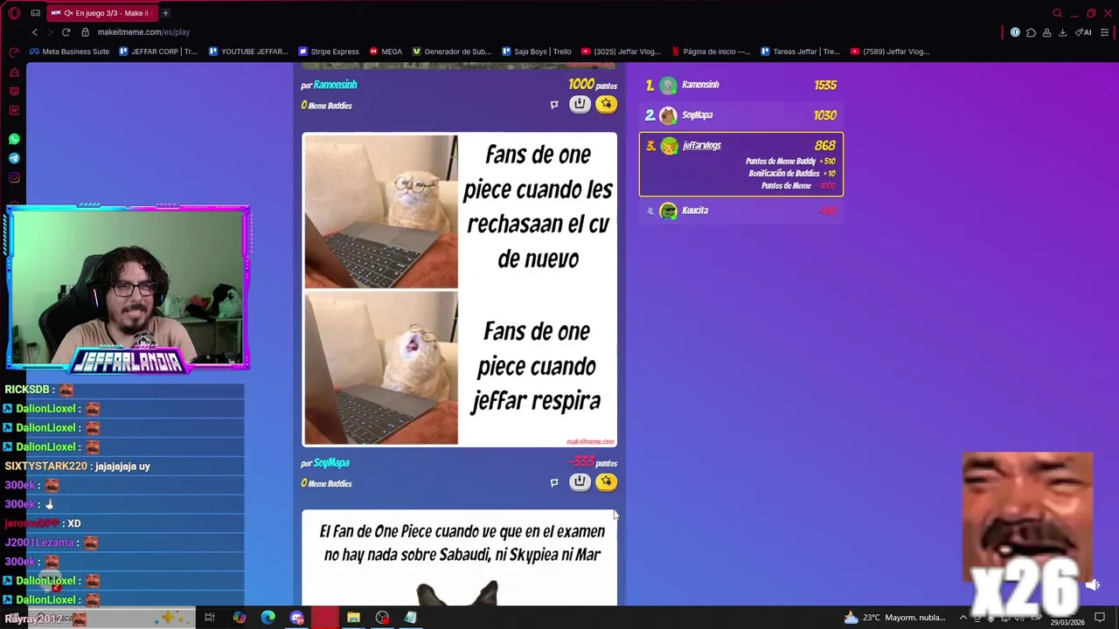The width and height of the screenshot is (1119, 629).
Task: Select SoyMapa leaderboard row with 1030
Action: tap(741, 115)
